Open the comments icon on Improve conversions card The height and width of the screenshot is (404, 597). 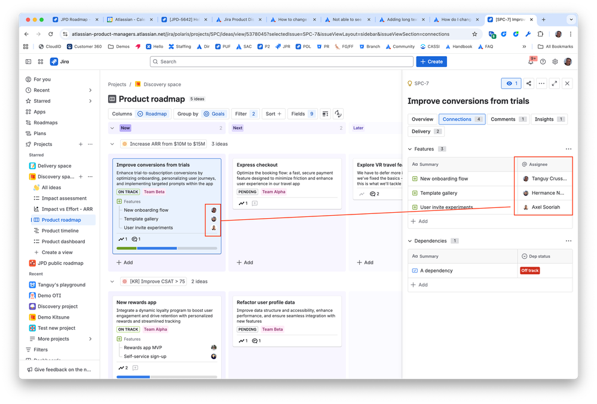(136, 239)
